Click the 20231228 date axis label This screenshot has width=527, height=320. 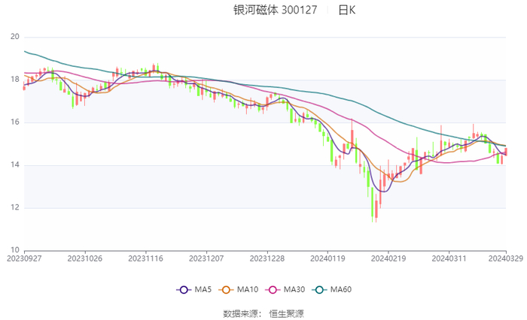pyautogui.click(x=267, y=258)
